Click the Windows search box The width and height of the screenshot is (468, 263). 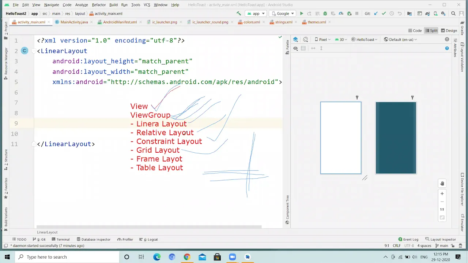pos(67,257)
